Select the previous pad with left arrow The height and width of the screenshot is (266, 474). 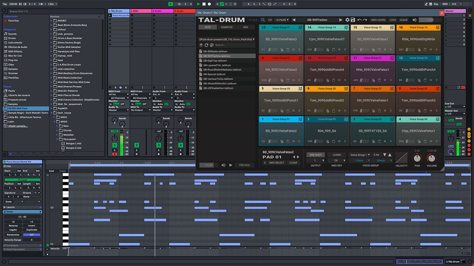294,157
